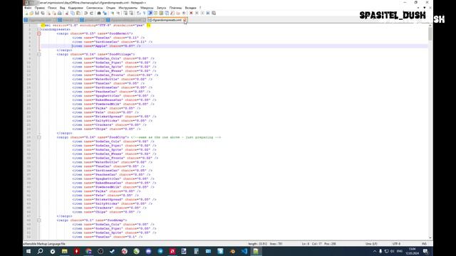Open Blender from the taskbar

[x=232, y=251]
